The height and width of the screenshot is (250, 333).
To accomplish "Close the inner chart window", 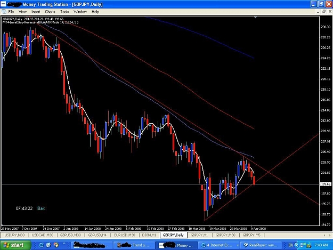I will pos(330,12).
